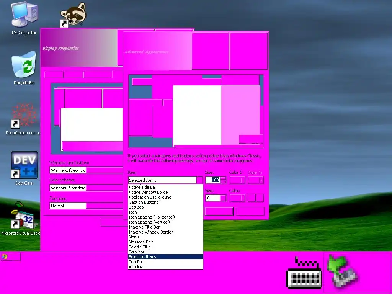The image size is (392, 294).
Task: Click the green arrow hardware tray icon
Action: [x=343, y=272]
